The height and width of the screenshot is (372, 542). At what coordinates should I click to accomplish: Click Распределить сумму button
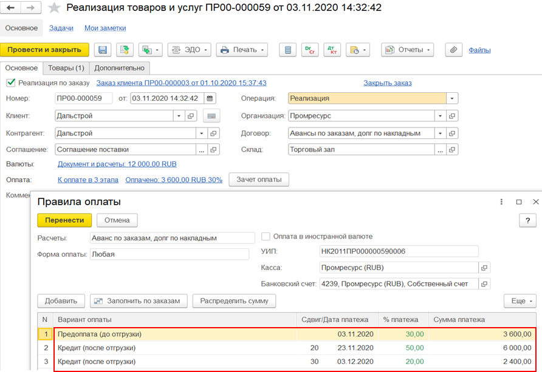[235, 301]
